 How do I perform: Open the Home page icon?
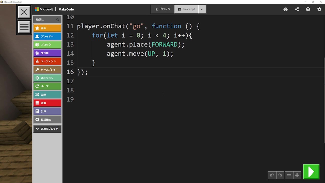286,9
